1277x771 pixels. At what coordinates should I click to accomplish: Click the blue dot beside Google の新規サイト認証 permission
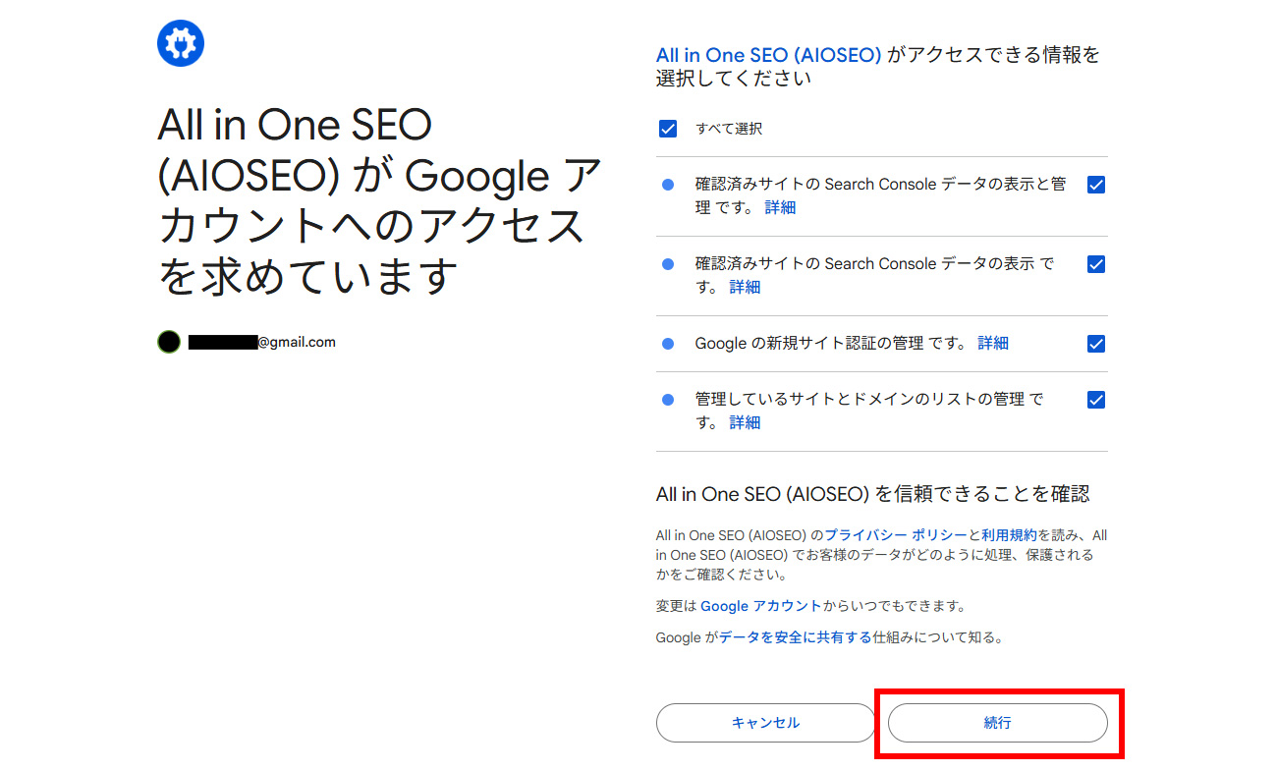(668, 343)
